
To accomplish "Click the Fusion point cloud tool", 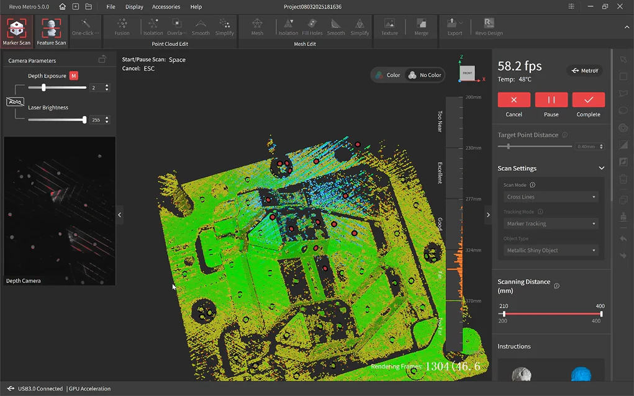I will click(x=122, y=27).
